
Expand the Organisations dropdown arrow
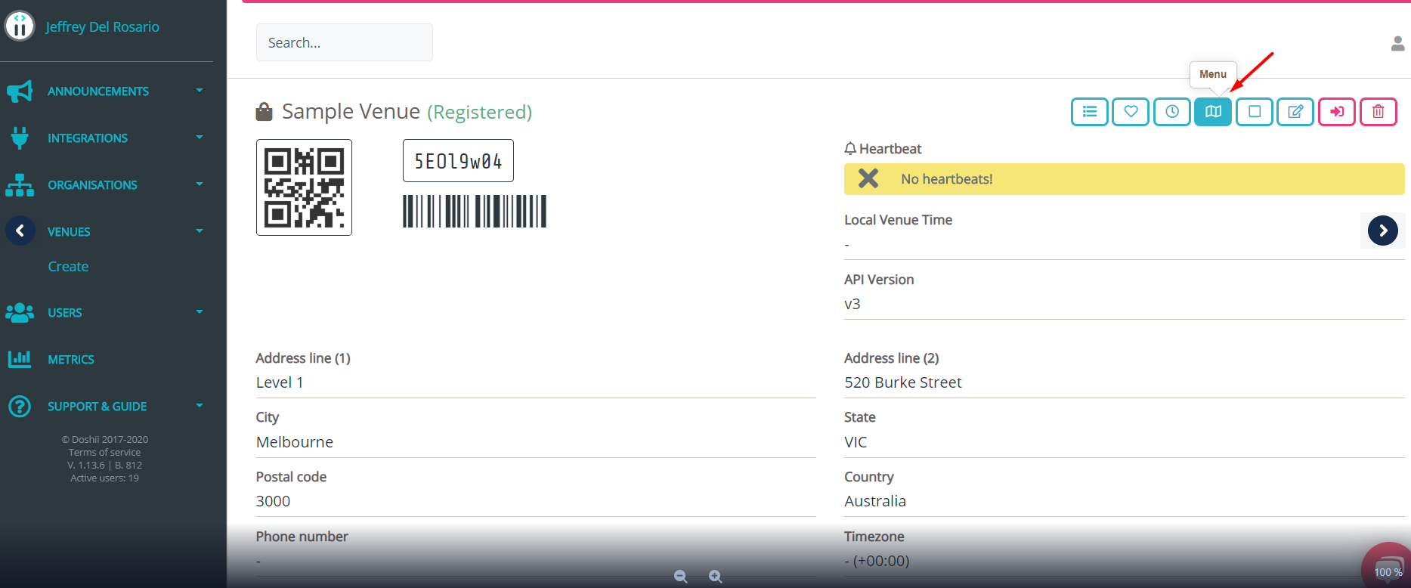coord(200,184)
